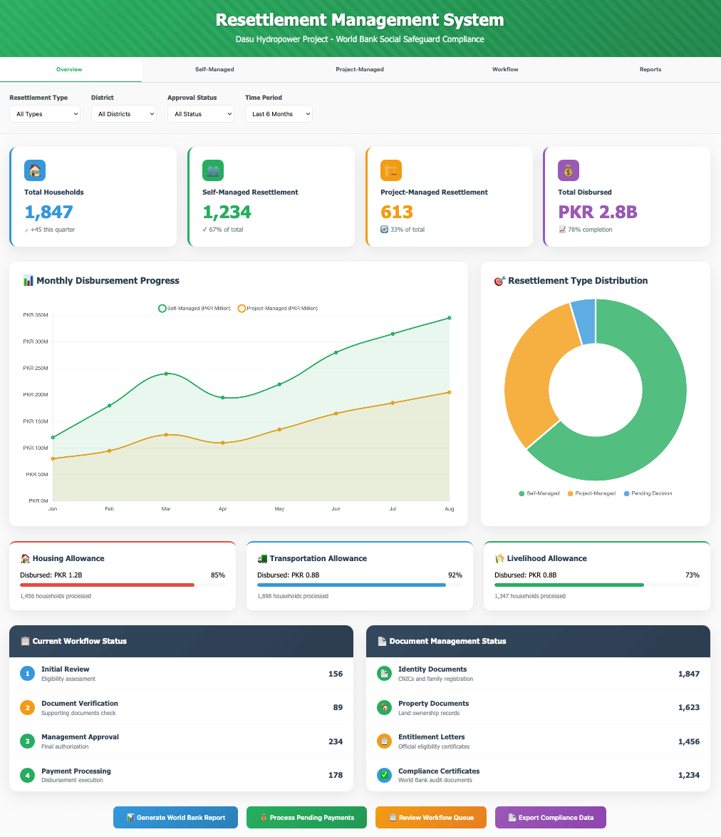Image resolution: width=721 pixels, height=837 pixels.
Task: Click the Housing Allowance red progress bar
Action: (107, 585)
